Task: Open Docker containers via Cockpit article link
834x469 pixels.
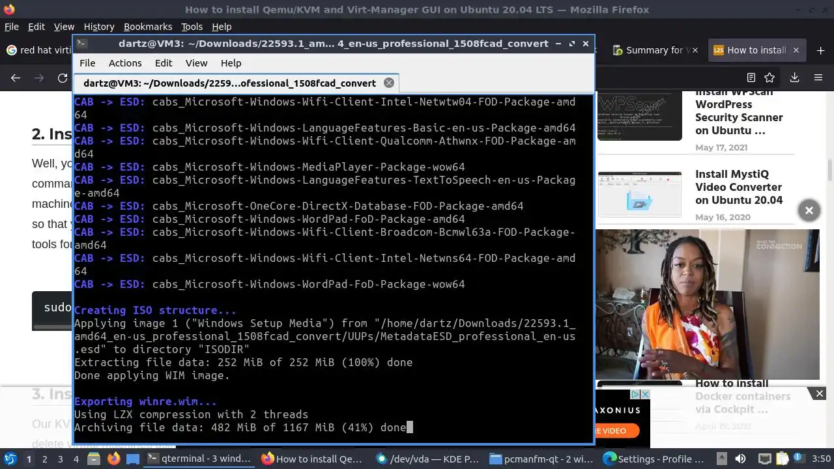Action: click(x=743, y=396)
